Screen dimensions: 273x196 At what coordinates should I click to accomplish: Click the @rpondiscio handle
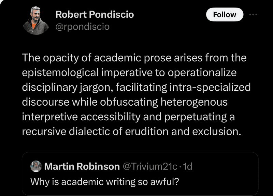pyautogui.click(x=82, y=26)
